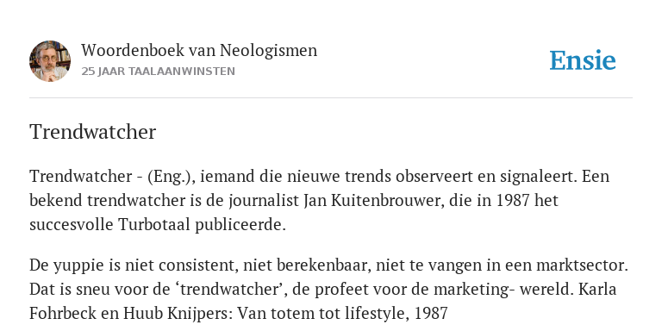Select the Trendwatcher heading
The height and width of the screenshot is (331, 662).
click(x=92, y=132)
